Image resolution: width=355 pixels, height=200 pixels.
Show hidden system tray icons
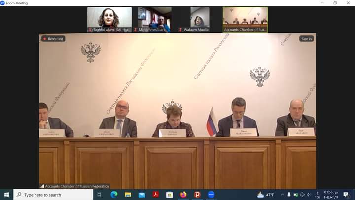click(x=283, y=195)
